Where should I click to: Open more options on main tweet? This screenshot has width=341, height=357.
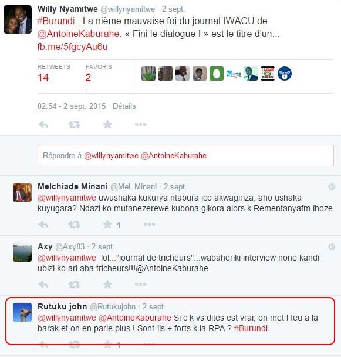click(141, 124)
